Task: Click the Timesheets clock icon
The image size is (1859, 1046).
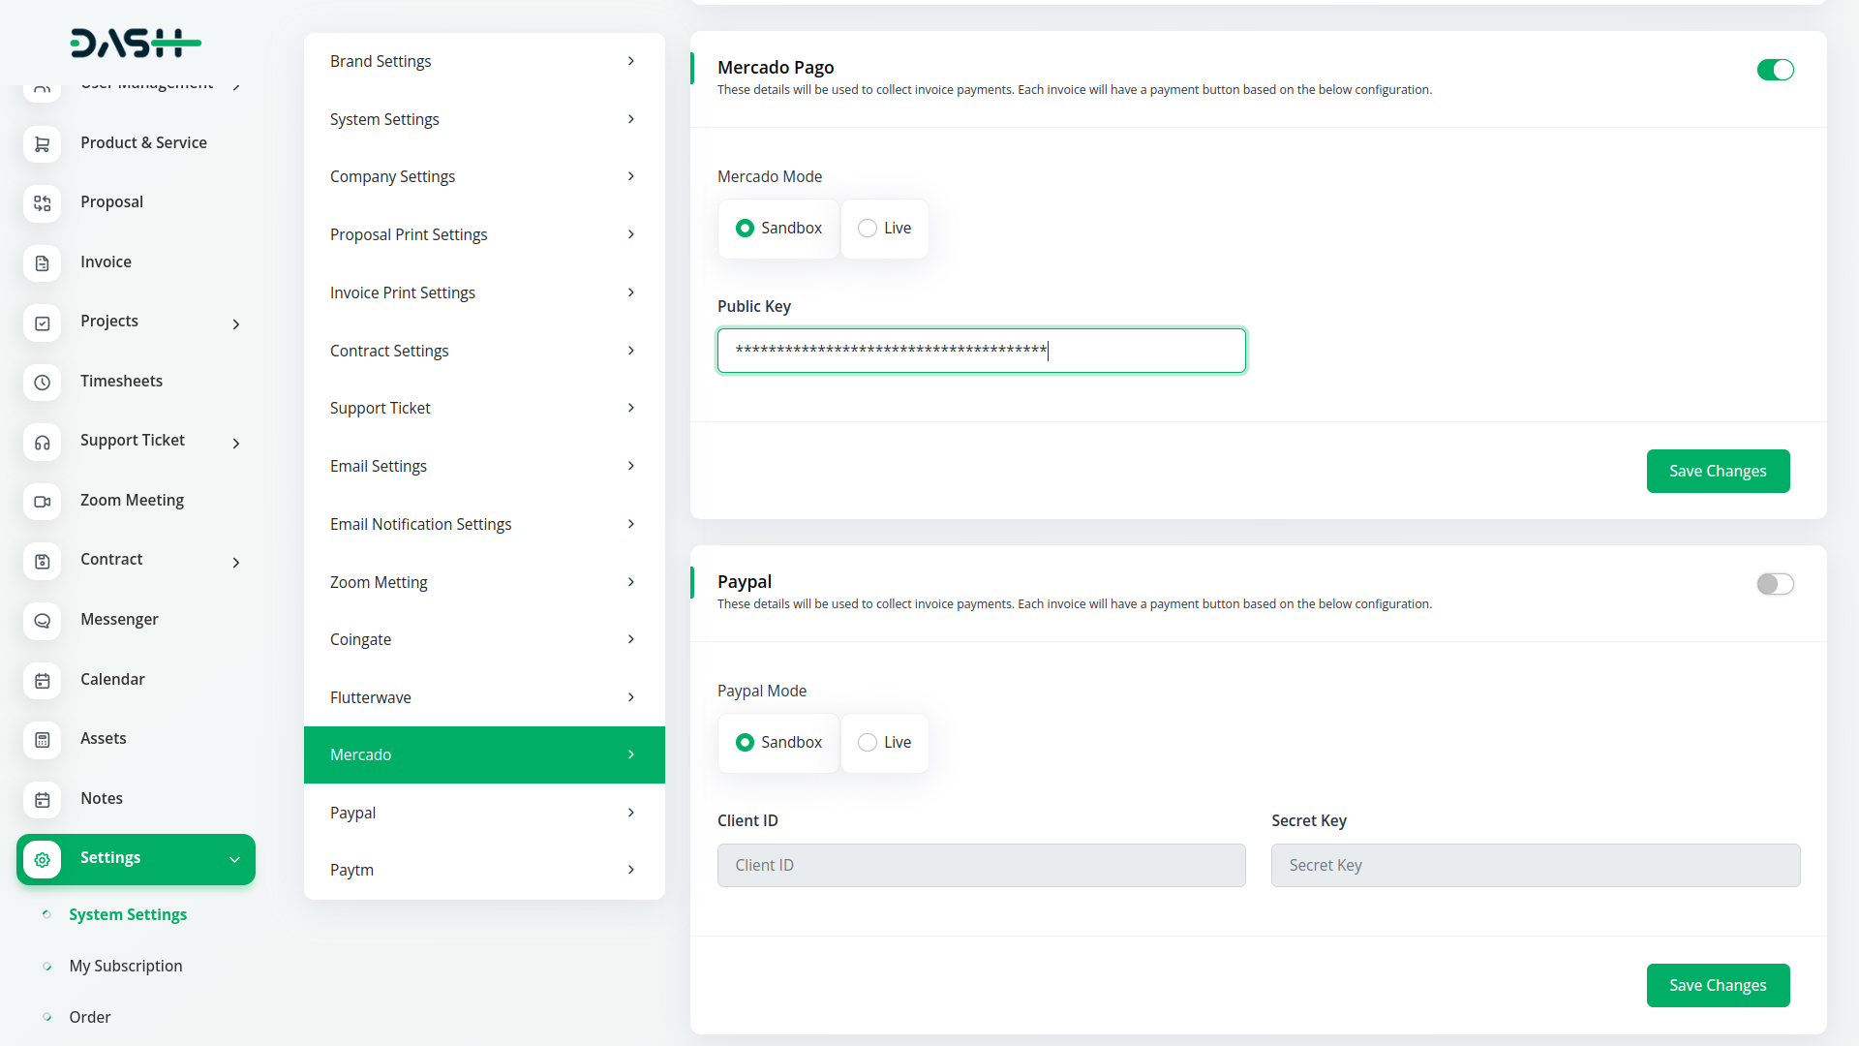Action: point(42,383)
